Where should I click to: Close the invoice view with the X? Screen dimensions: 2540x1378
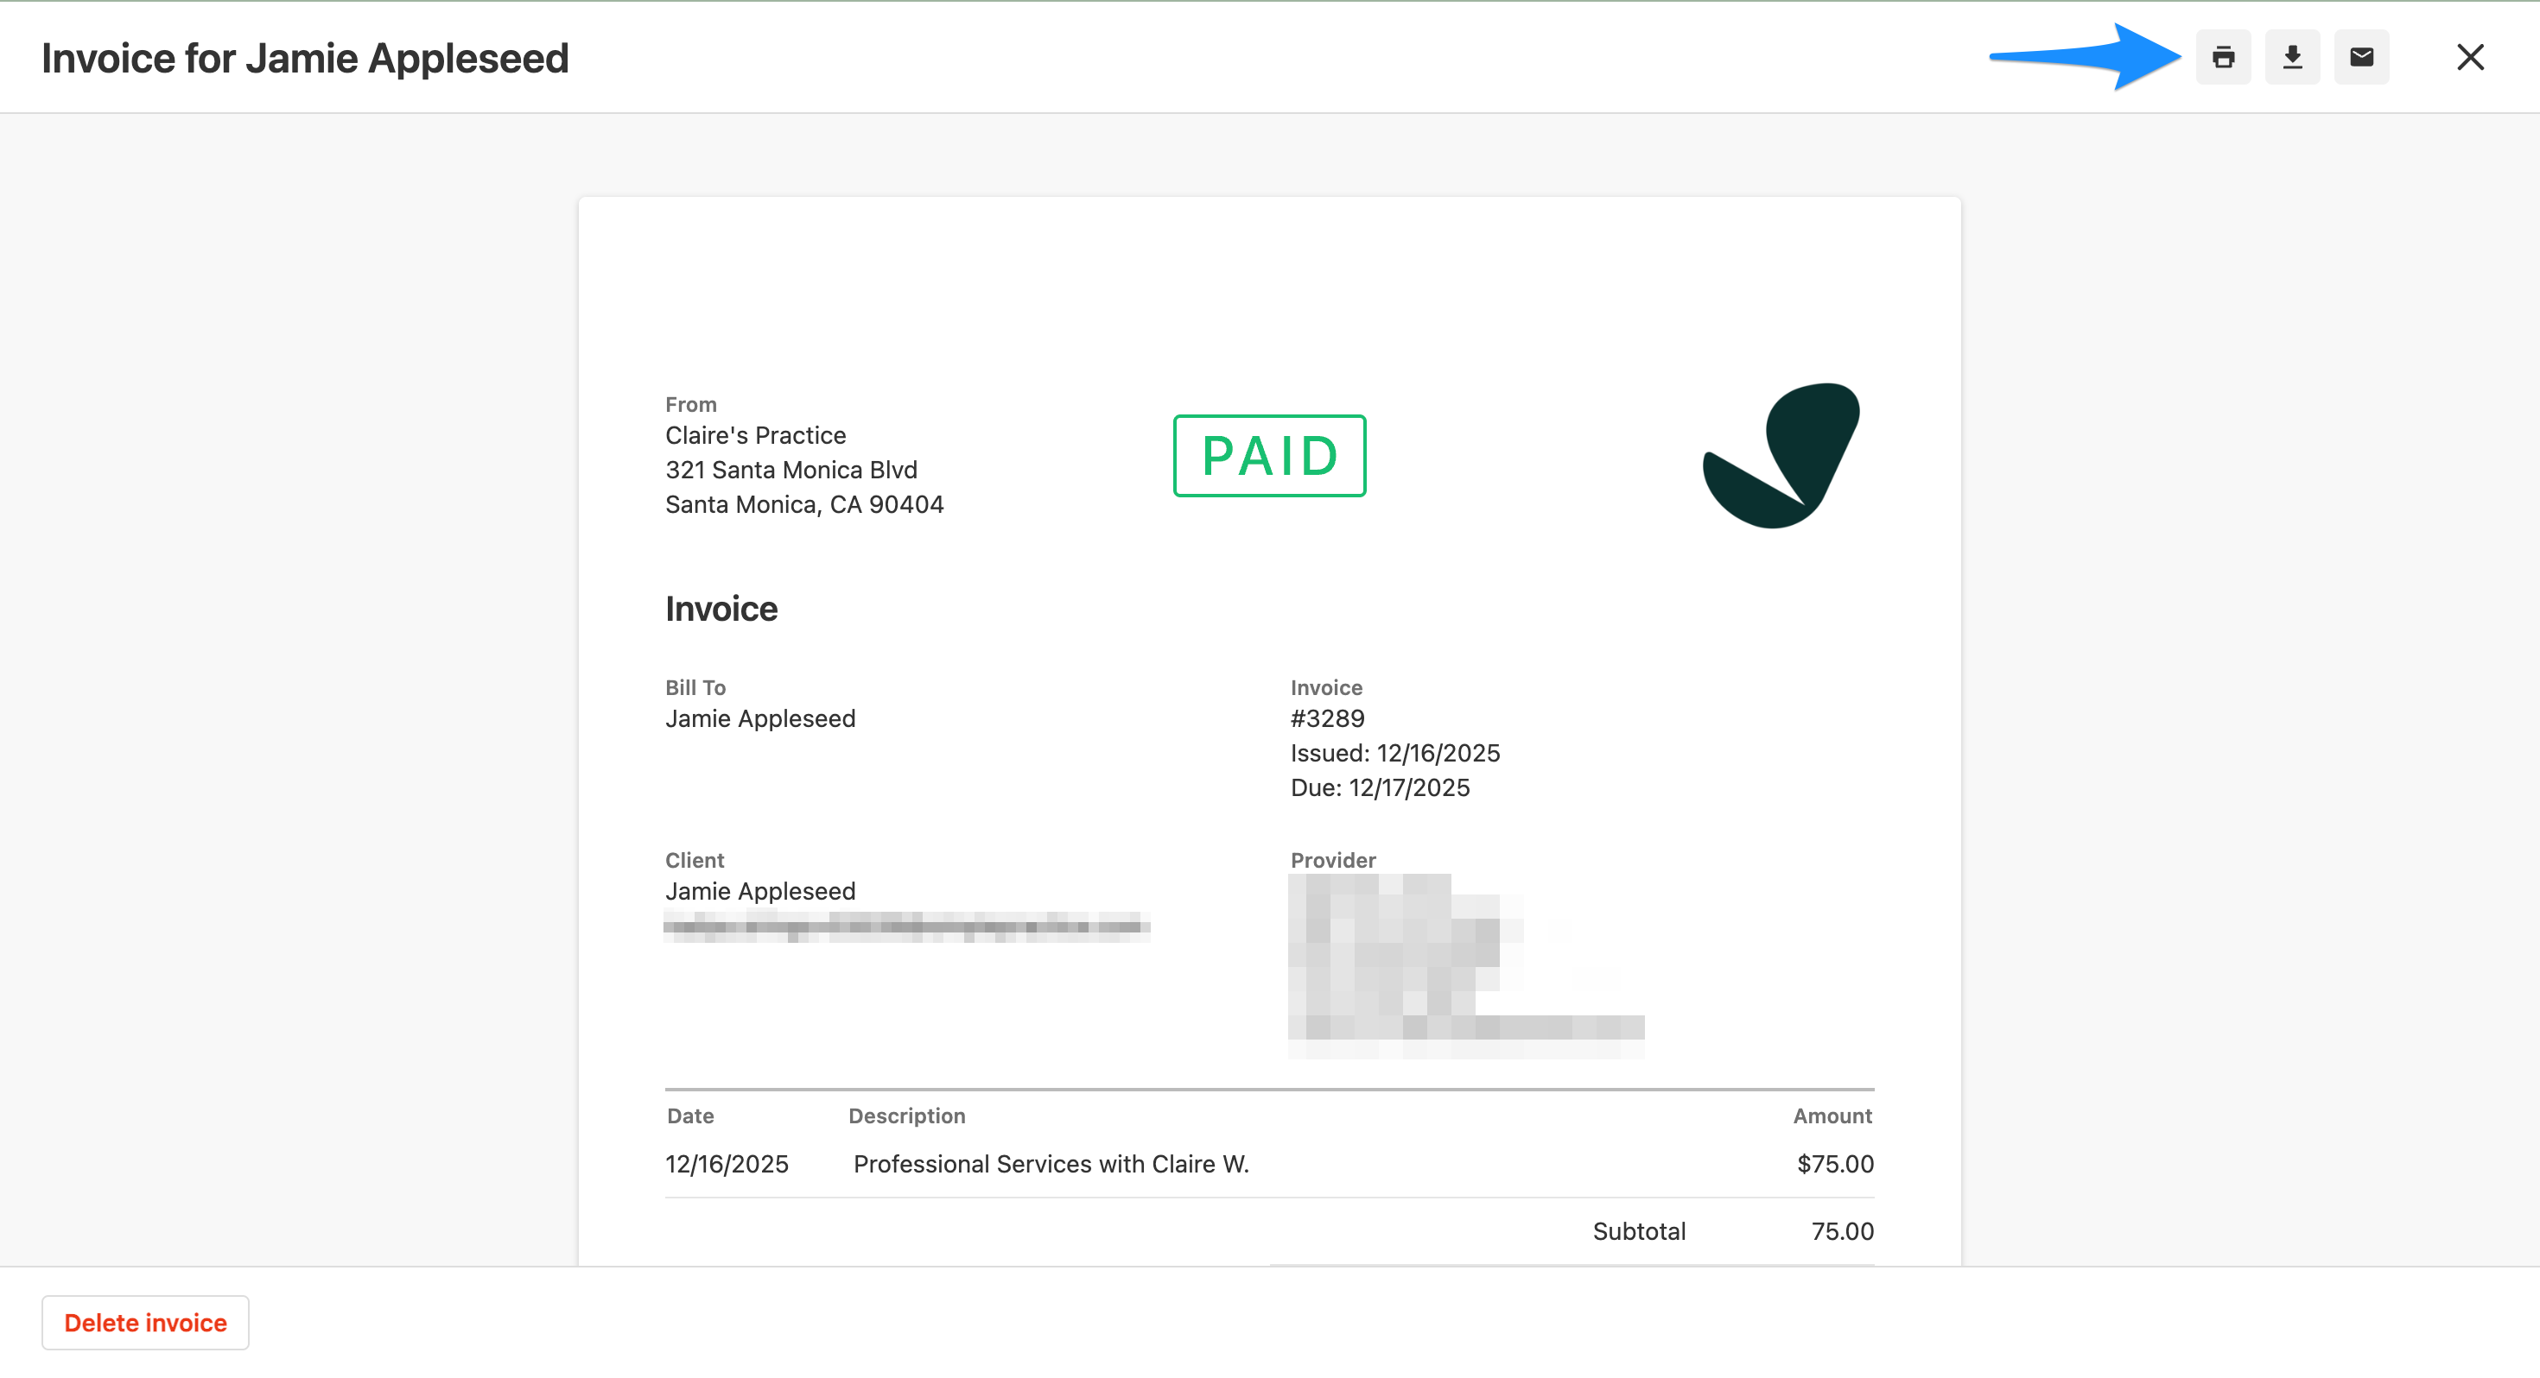click(2469, 57)
